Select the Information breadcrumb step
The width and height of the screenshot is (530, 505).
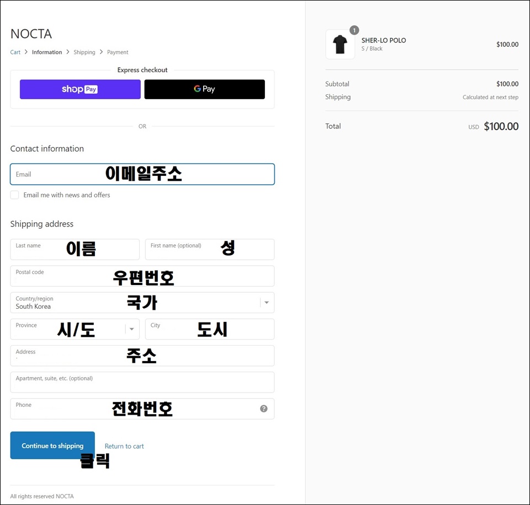pyautogui.click(x=47, y=52)
